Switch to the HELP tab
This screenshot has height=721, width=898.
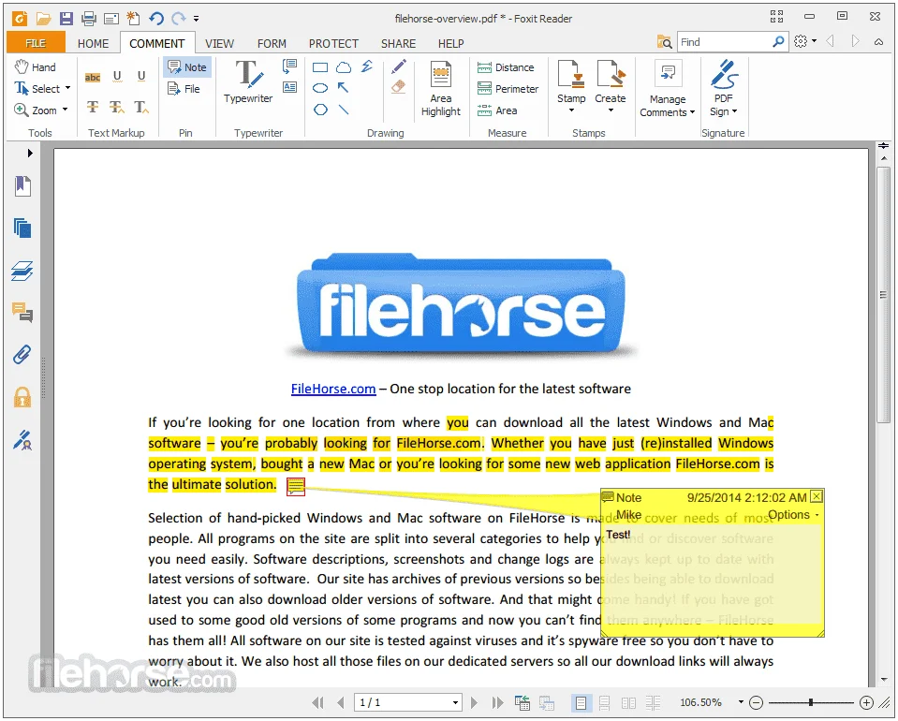(x=450, y=43)
